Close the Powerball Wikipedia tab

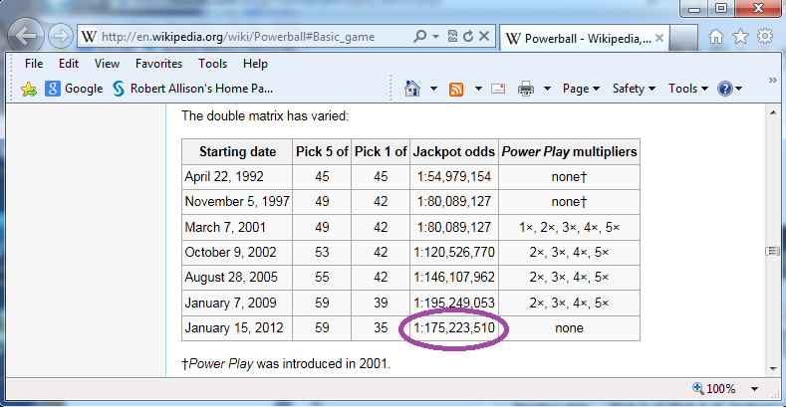[x=659, y=38]
